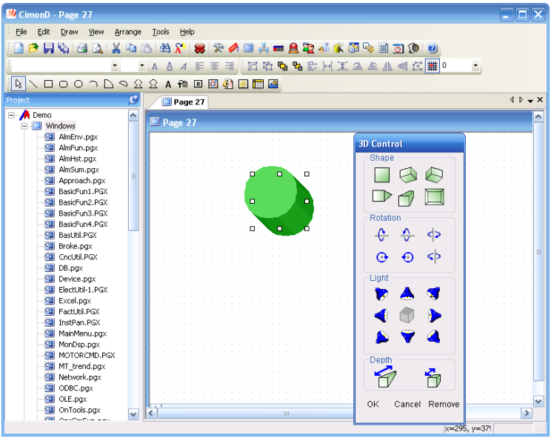Click Remove in the 3D Control dialog
The image size is (551, 438).
click(444, 404)
